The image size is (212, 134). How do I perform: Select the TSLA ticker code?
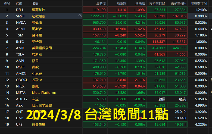[x=20, y=54]
